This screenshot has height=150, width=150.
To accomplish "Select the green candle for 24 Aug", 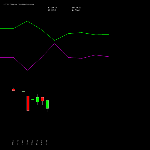I will click(x=47, y=104).
